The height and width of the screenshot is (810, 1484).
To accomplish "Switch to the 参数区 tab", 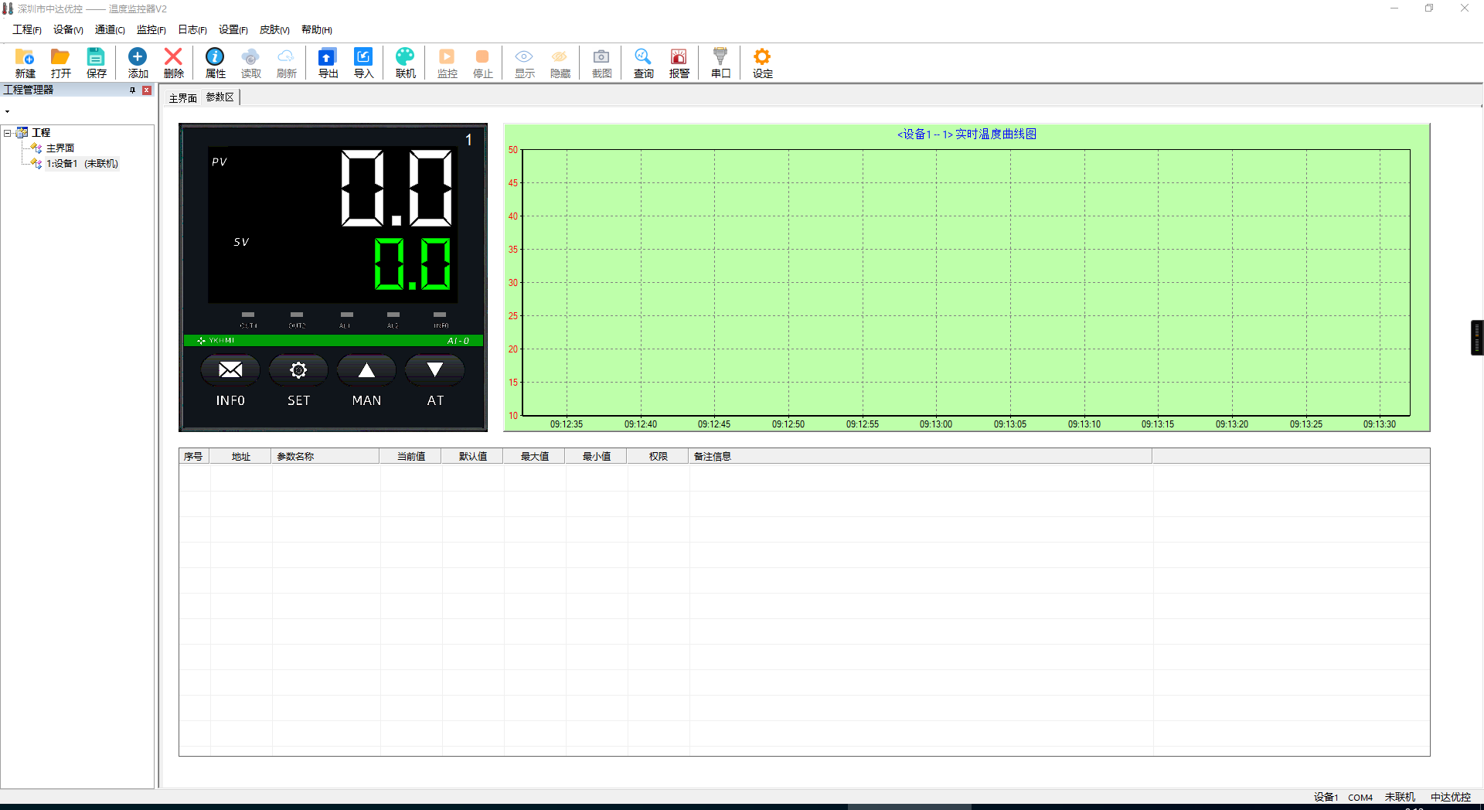I will (220, 97).
